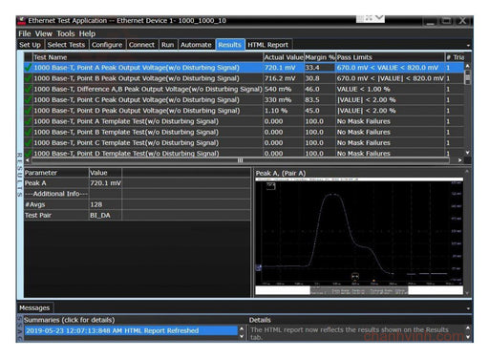The image size is (489, 358).
Task: Click scroll right arrow of results table
Action: (459, 160)
